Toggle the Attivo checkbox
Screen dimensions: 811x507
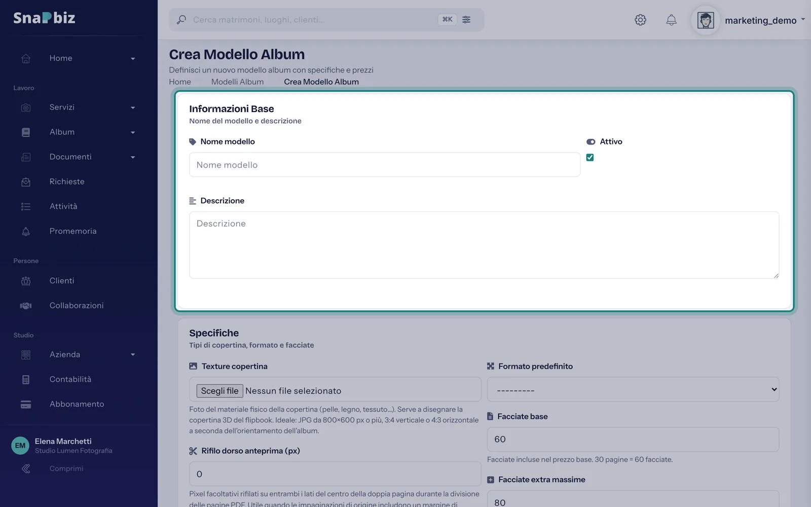tap(590, 157)
